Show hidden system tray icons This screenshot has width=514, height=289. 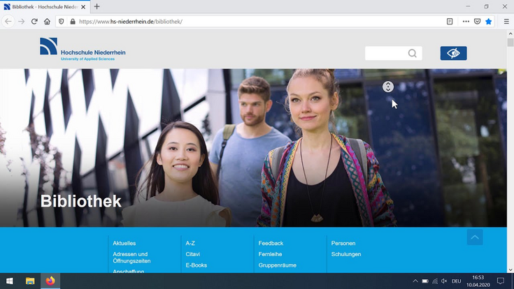tap(415, 281)
